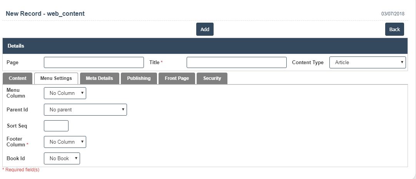The image size is (416, 179).
Task: Expand the Menu Column dropdown
Action: pyautogui.click(x=65, y=93)
